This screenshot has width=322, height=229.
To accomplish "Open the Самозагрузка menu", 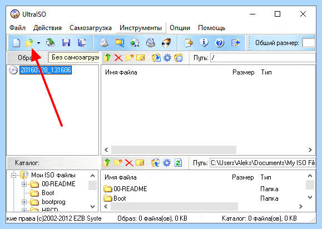I will click(91, 28).
